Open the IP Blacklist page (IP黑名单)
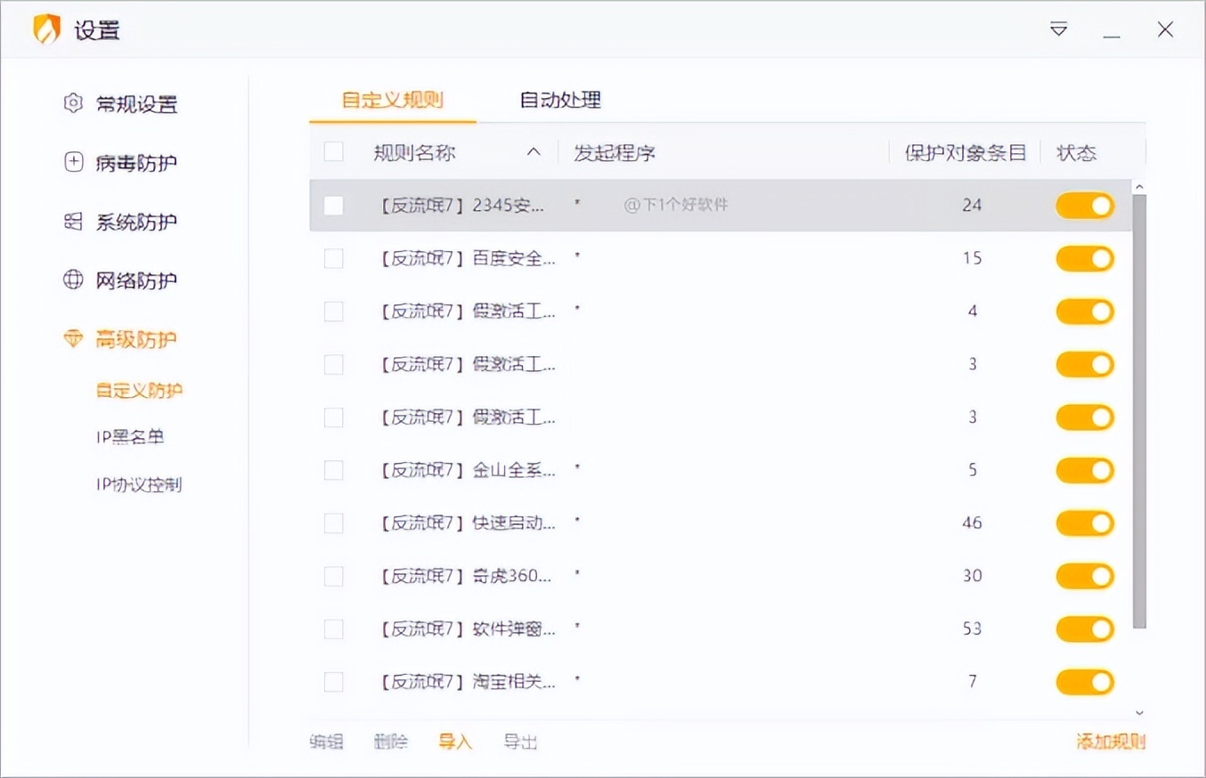This screenshot has width=1206, height=778. (x=130, y=437)
